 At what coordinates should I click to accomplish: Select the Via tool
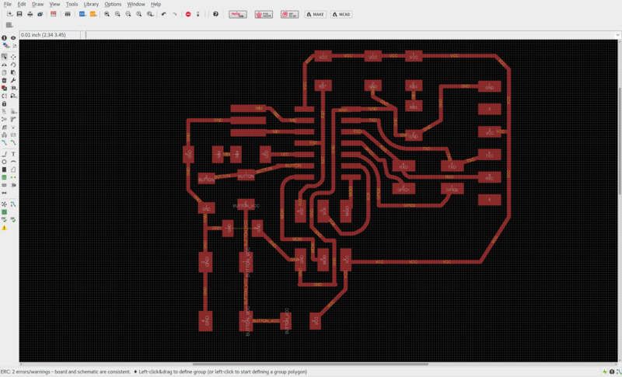tap(4, 177)
